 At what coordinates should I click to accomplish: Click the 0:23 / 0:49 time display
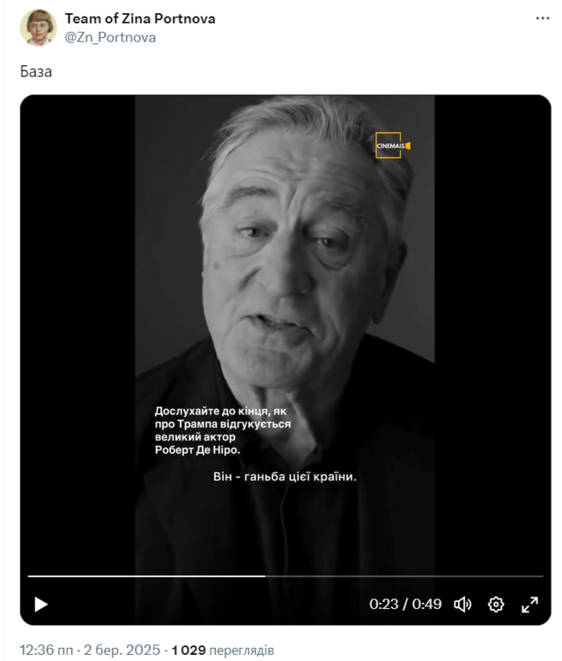coord(405,604)
